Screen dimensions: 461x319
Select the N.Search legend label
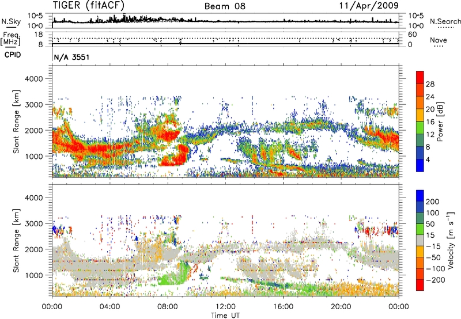coord(445,21)
